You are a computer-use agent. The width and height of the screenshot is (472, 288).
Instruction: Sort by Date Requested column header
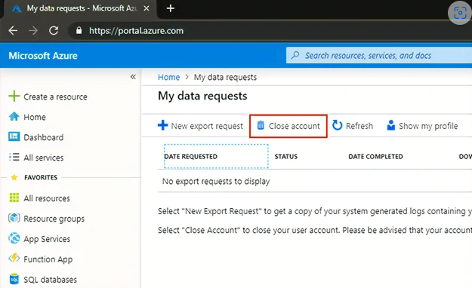[x=216, y=156]
